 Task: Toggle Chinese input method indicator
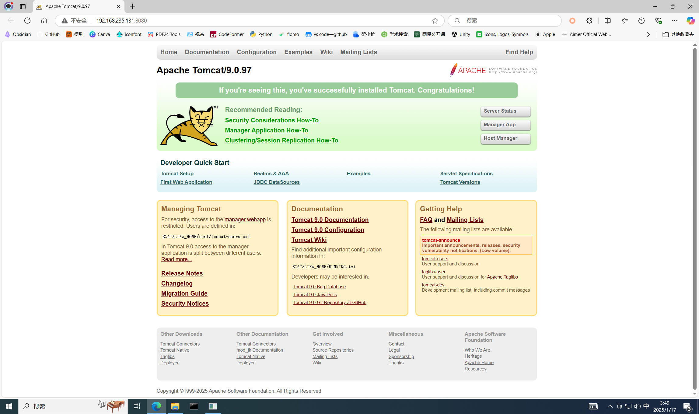[646, 406]
